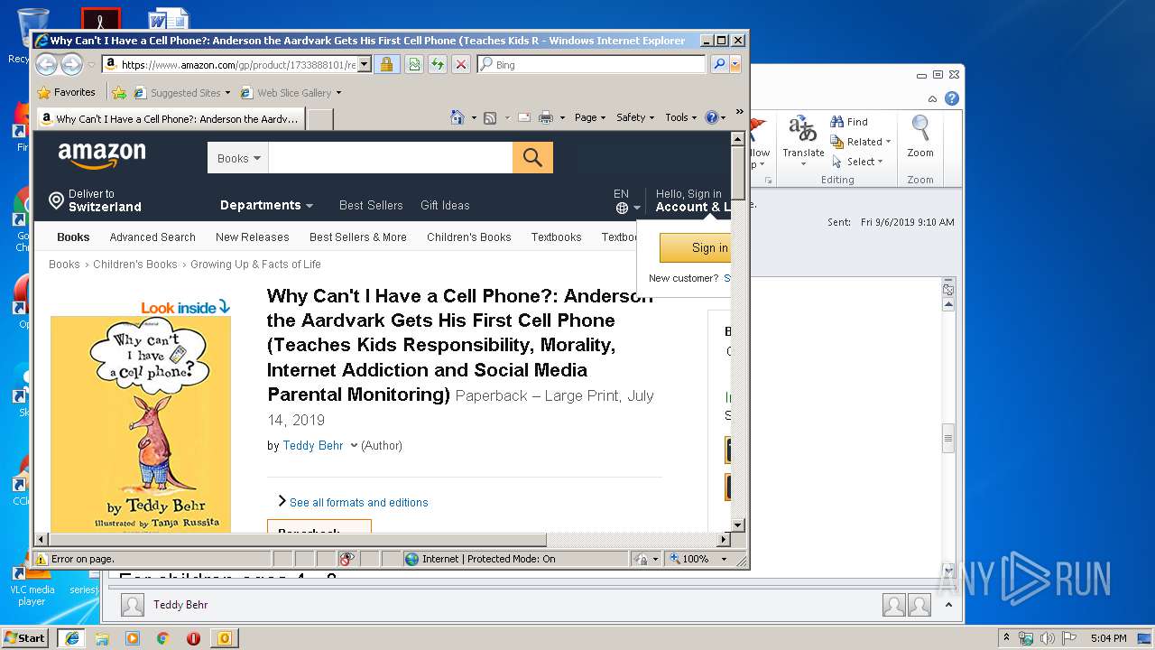
Task: Click the security lock icon beside the address bar
Action: 386,64
